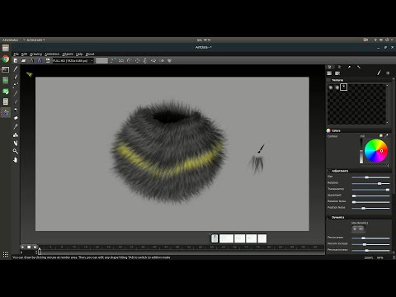Viewport: 396px width, 297px height.
Task: Open the Help menu
Action: (79, 54)
